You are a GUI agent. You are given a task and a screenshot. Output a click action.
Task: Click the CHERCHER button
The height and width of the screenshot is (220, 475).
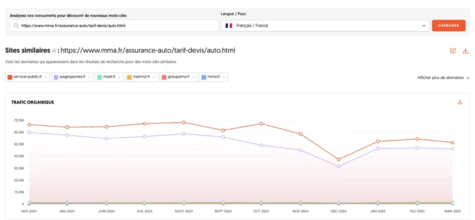[449, 26]
